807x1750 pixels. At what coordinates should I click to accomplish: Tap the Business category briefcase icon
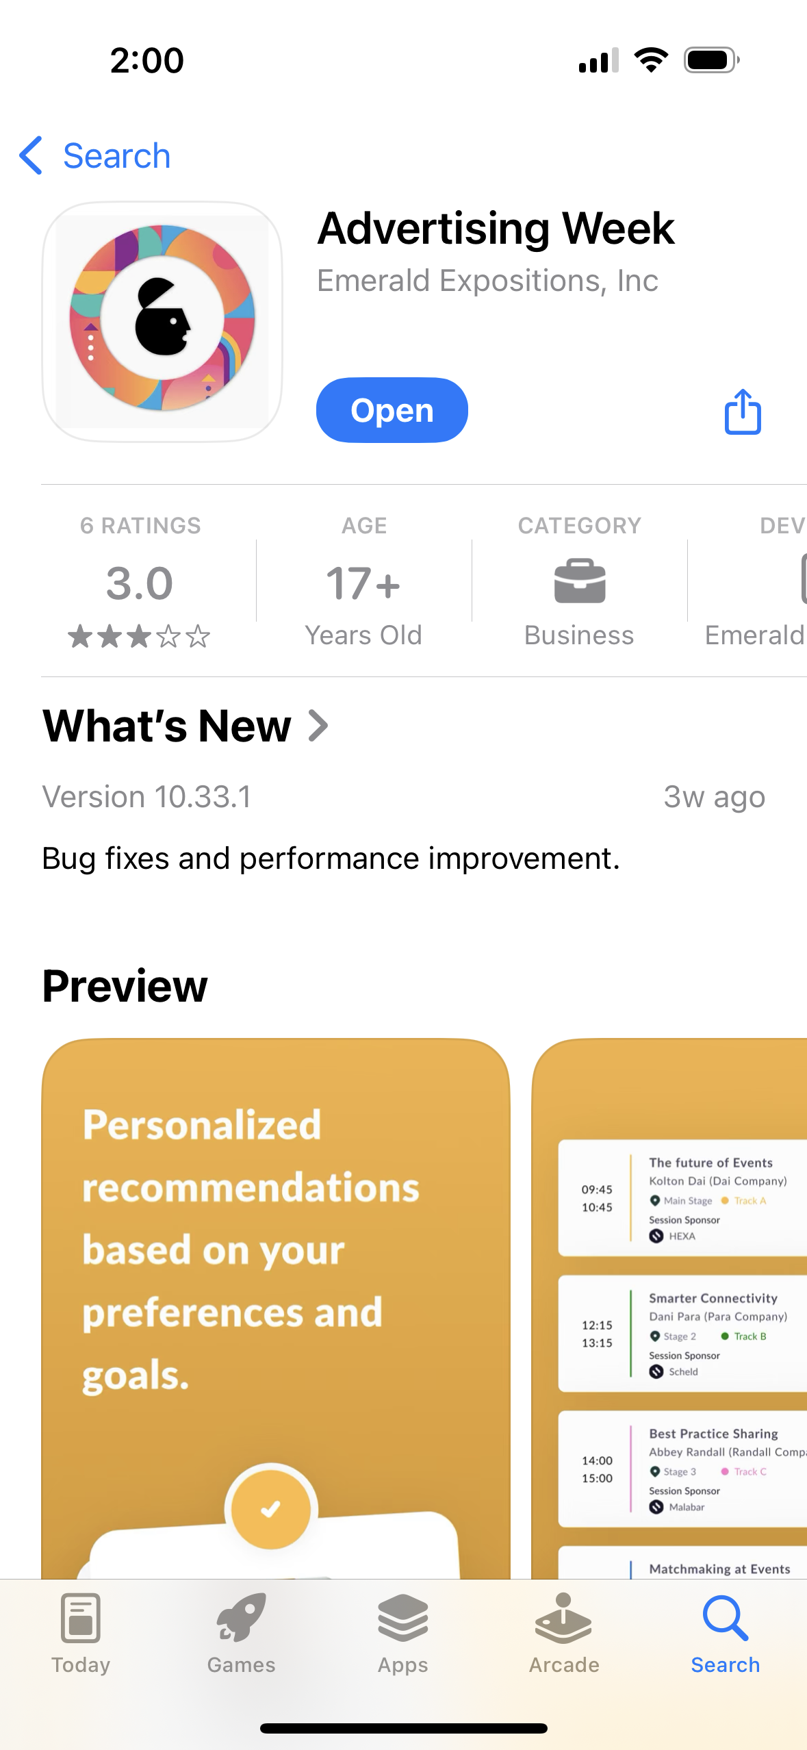point(579,581)
